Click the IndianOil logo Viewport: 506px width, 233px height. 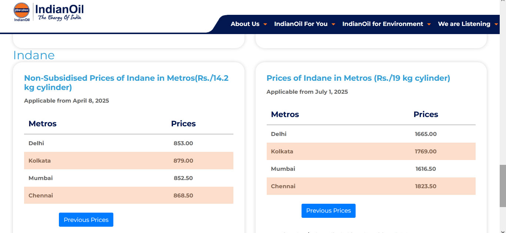[x=49, y=12]
